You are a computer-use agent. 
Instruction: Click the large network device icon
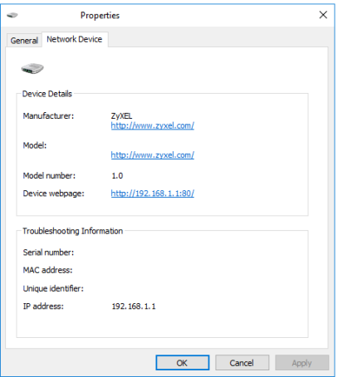32,68
